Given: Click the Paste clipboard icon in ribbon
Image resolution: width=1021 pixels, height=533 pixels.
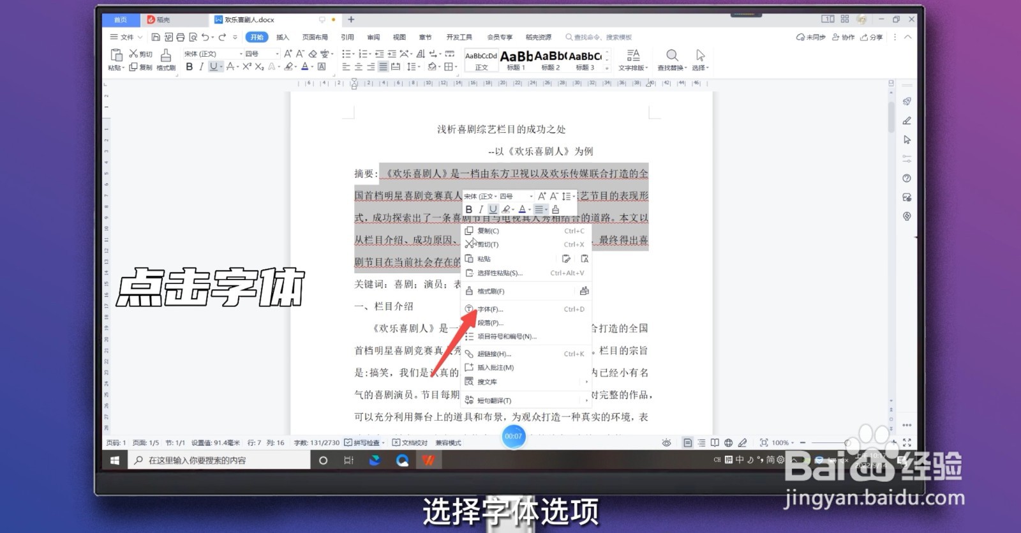Looking at the screenshot, I should point(116,55).
